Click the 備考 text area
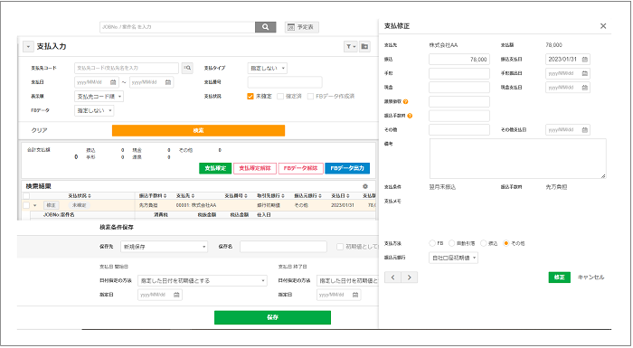 518,159
